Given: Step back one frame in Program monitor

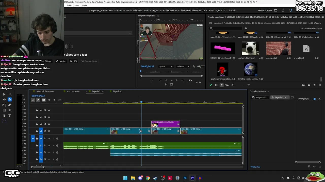Looking at the screenshot, I should [166, 80].
